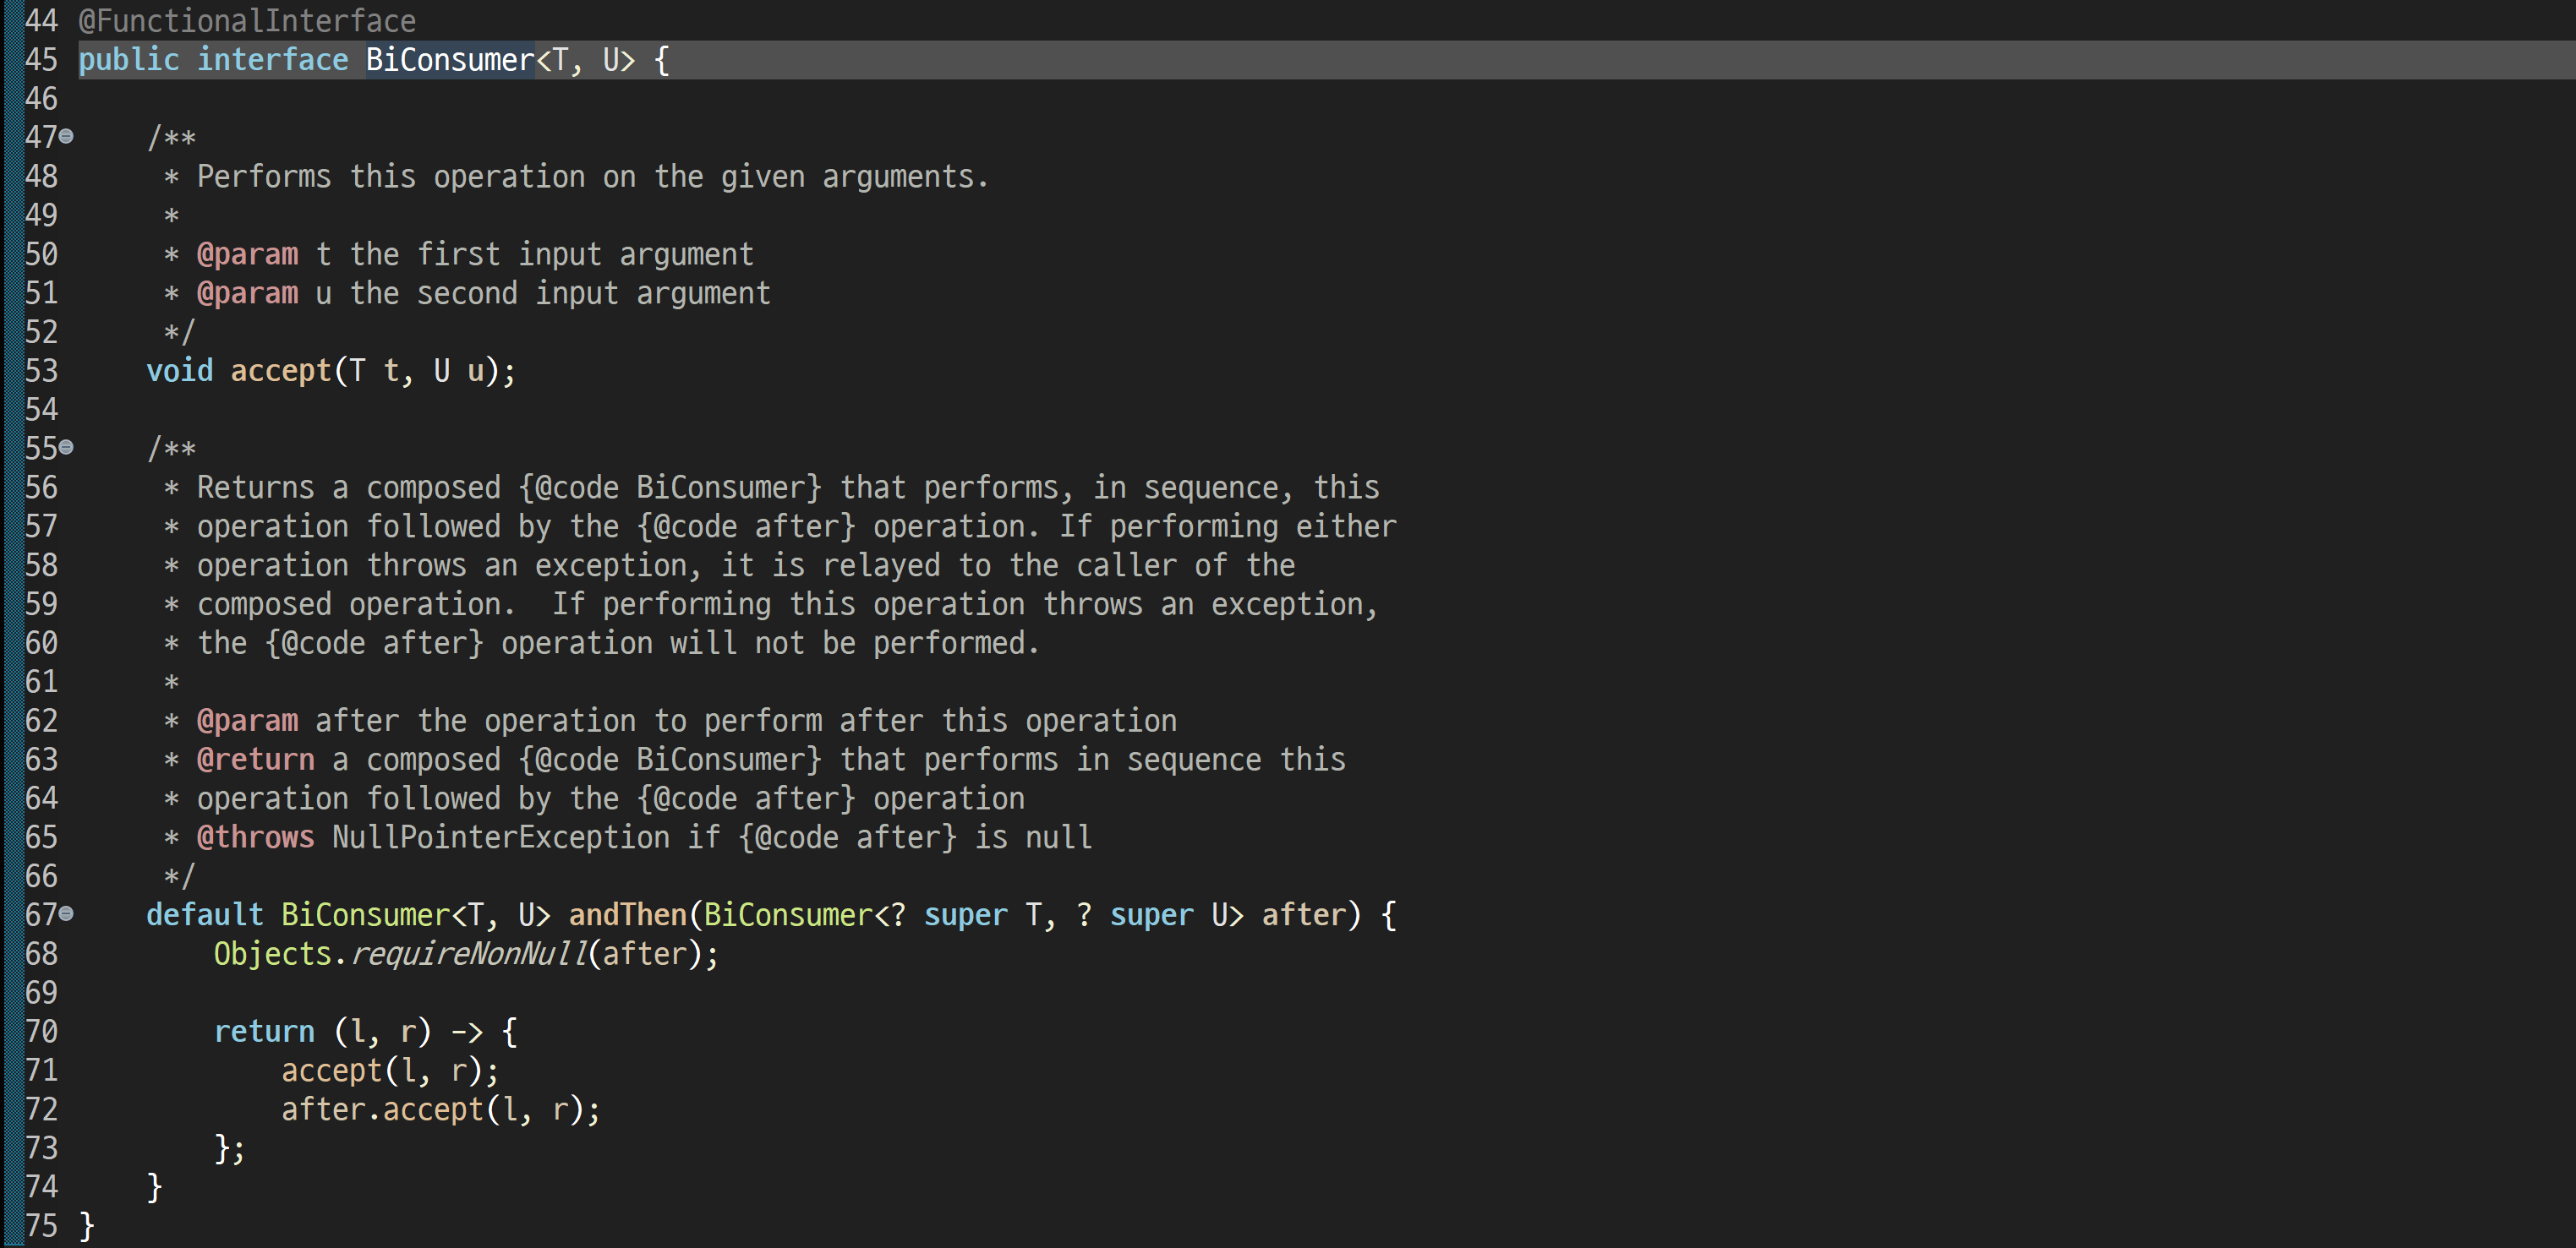Click 'NullPointerException' on line 65
The height and width of the screenshot is (1248, 2576).
coord(501,837)
